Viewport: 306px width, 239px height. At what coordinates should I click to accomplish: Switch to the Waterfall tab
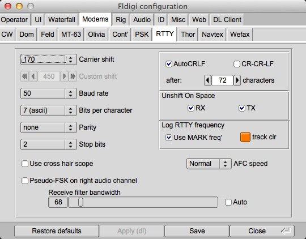click(62, 20)
